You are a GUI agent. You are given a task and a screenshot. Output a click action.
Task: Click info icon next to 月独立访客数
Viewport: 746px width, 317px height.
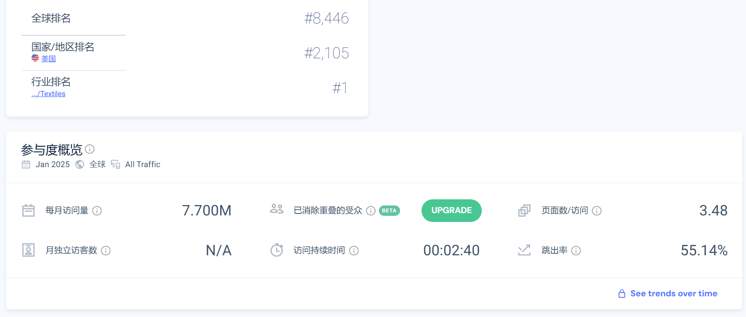coord(106,251)
